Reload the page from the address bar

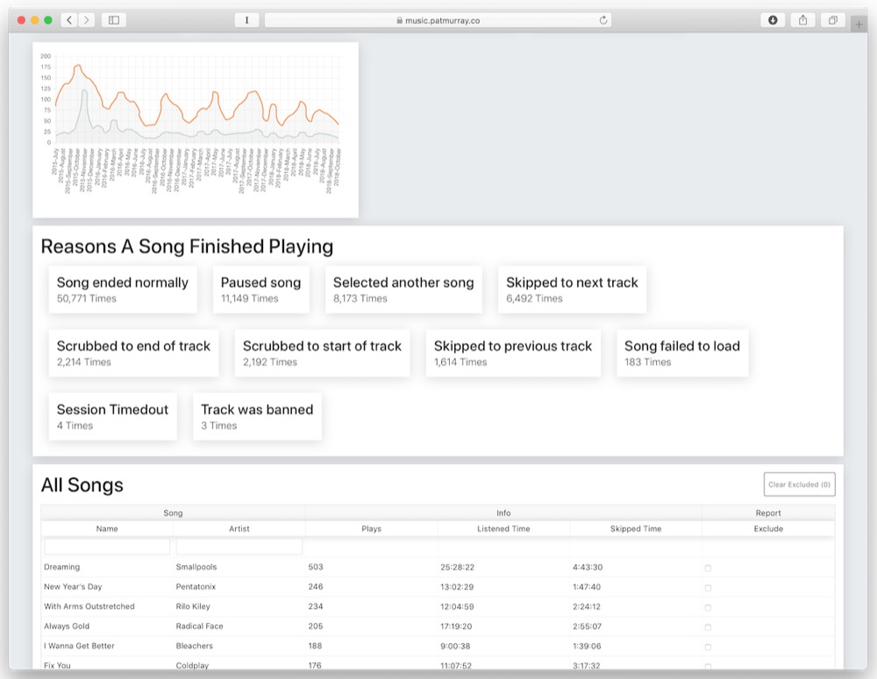click(x=603, y=20)
